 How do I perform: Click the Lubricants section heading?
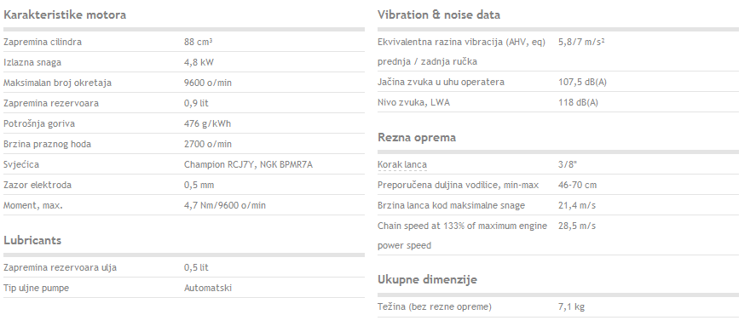[x=32, y=240]
